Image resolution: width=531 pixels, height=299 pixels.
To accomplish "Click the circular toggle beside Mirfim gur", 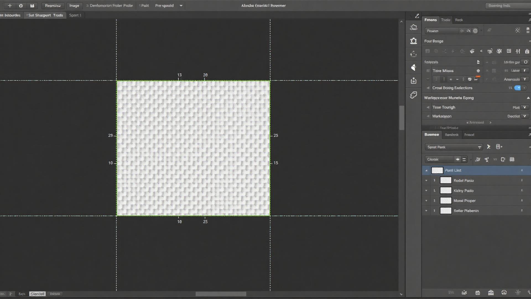I will (525, 62).
